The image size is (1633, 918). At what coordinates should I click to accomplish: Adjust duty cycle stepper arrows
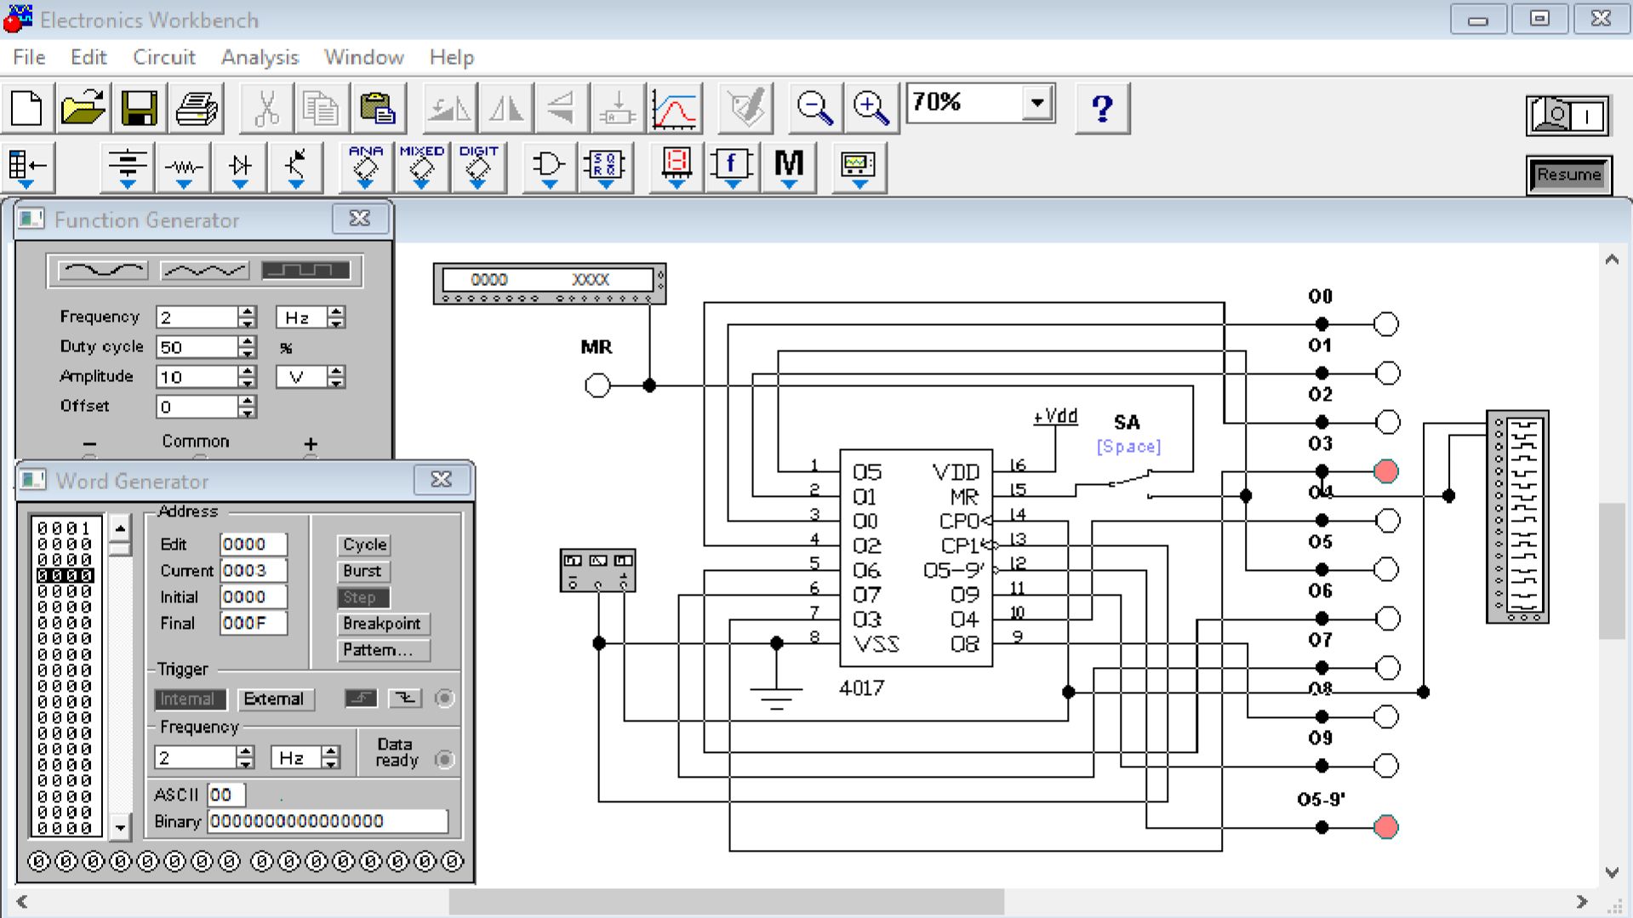pos(247,347)
